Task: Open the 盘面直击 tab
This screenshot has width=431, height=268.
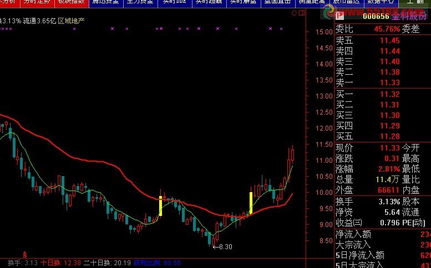Action: coord(277,2)
